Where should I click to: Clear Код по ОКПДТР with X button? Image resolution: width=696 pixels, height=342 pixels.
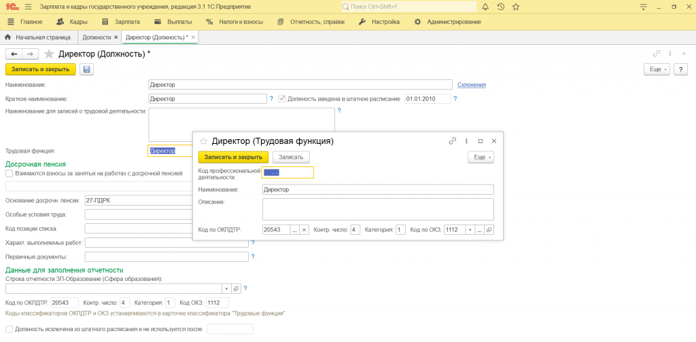tap(304, 230)
